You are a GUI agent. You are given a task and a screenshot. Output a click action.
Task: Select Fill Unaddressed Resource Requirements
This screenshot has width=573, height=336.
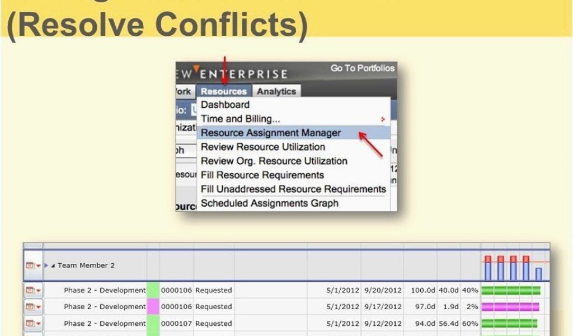pyautogui.click(x=293, y=189)
